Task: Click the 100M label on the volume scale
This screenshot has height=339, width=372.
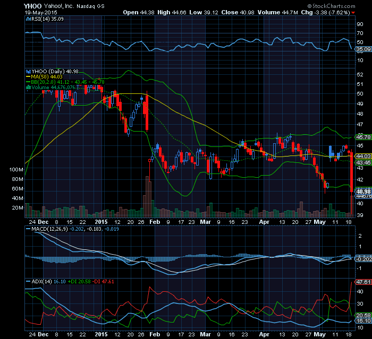Action: click(16, 170)
